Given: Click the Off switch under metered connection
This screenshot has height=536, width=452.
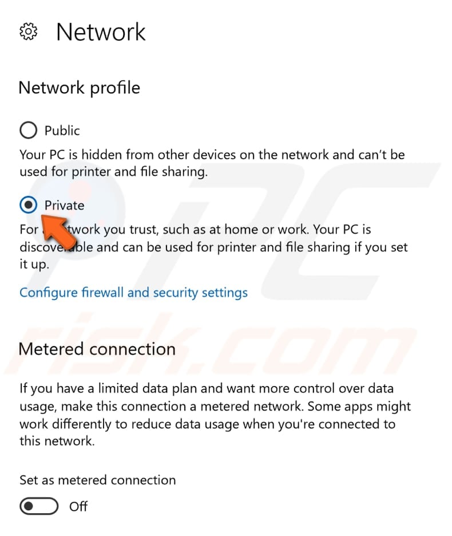Looking at the screenshot, I should point(38,506).
